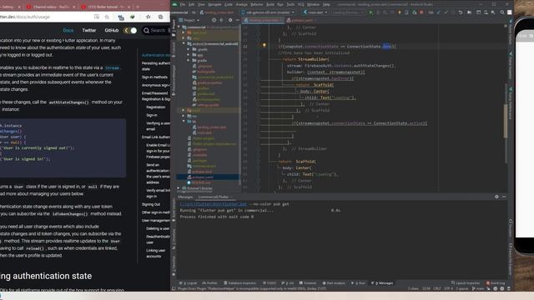Screen dimensions: 534x300
Task: Open the Run tool window button
Action: pos(358,283)
